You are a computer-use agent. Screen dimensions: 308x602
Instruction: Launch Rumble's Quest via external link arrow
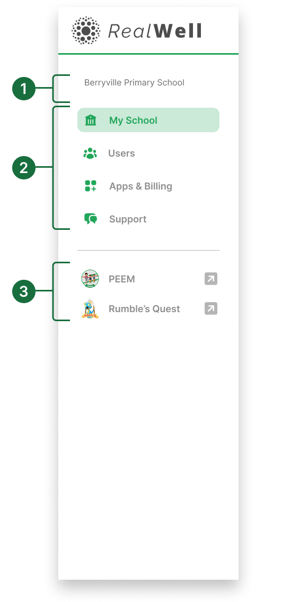(210, 308)
